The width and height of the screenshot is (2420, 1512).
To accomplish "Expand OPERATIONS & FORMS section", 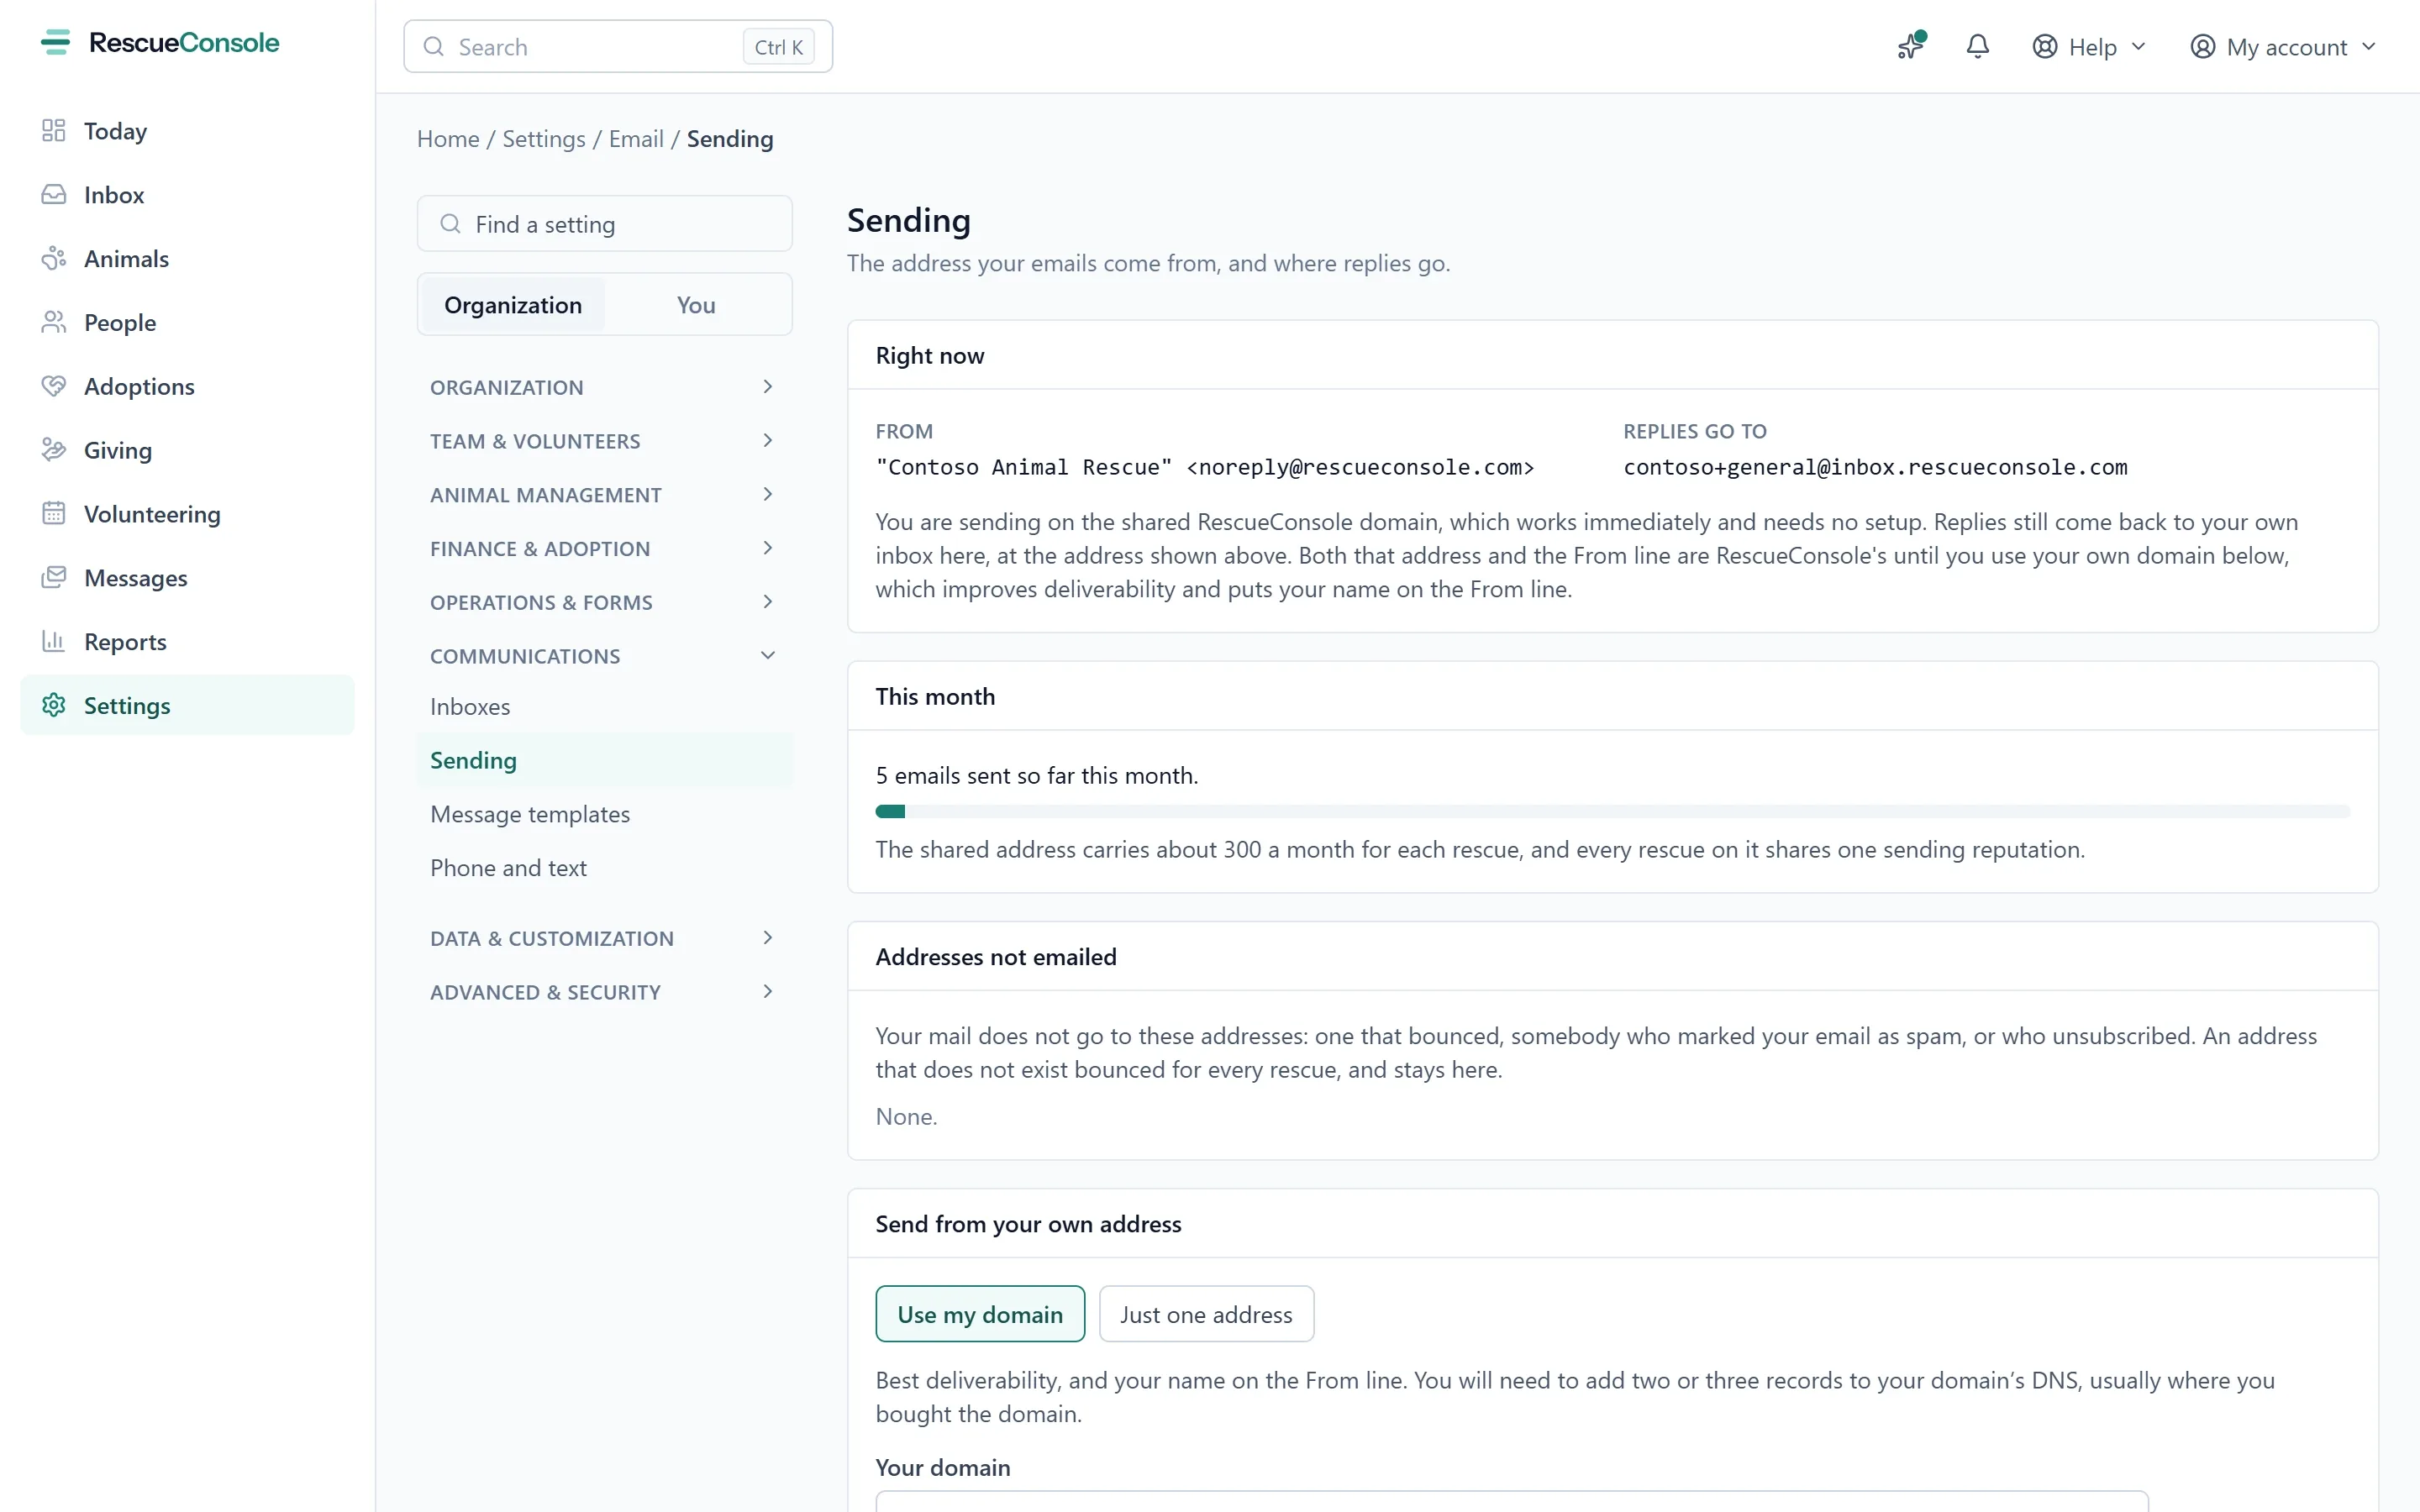I will tap(604, 602).
